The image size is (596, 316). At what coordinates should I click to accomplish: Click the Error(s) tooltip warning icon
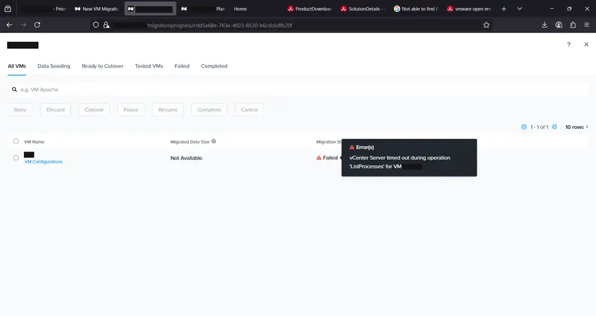pyautogui.click(x=352, y=147)
